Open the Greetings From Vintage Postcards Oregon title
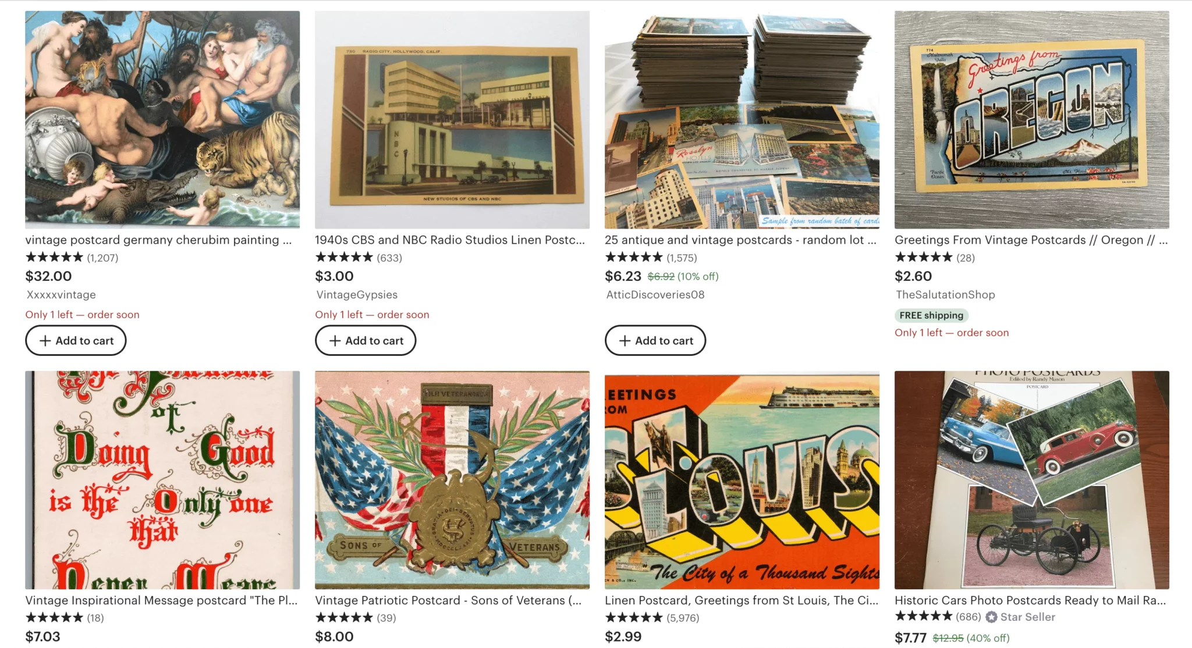1192x648 pixels. click(x=1031, y=240)
